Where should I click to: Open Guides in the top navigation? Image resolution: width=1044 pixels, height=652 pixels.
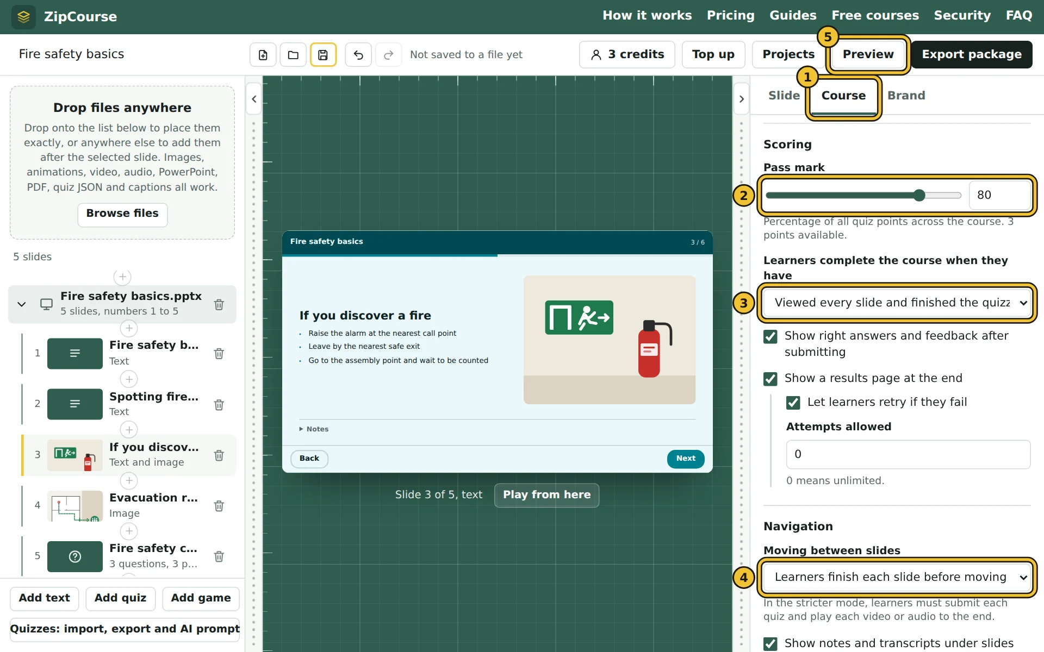tap(793, 16)
